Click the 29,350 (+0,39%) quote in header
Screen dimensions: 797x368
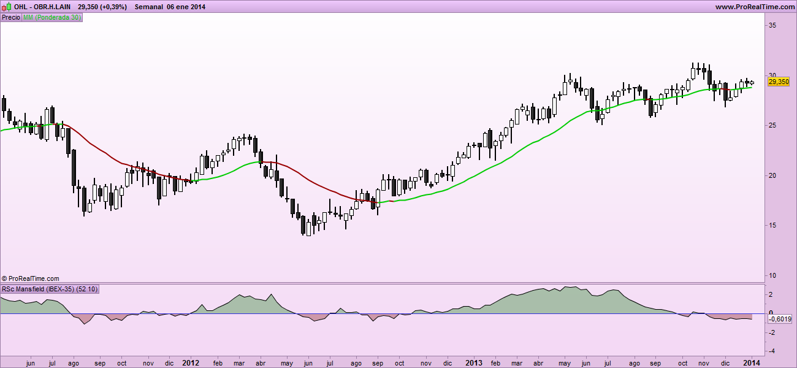(x=102, y=7)
